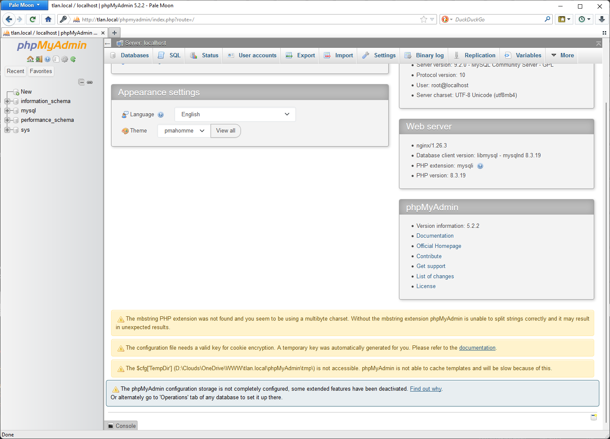Open the phpMyAdmin documentation help icon in the sidebar
The image size is (610, 439).
coord(47,59)
